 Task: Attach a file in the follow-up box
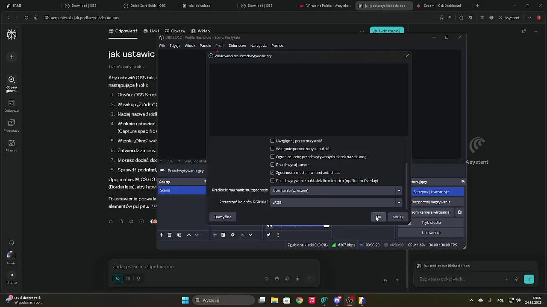point(287,279)
